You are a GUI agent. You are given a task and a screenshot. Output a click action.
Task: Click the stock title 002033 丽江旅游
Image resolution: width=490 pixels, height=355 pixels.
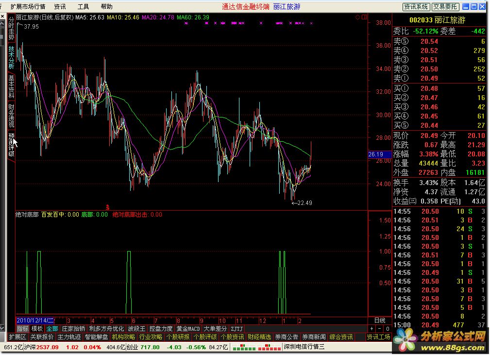coord(437,20)
